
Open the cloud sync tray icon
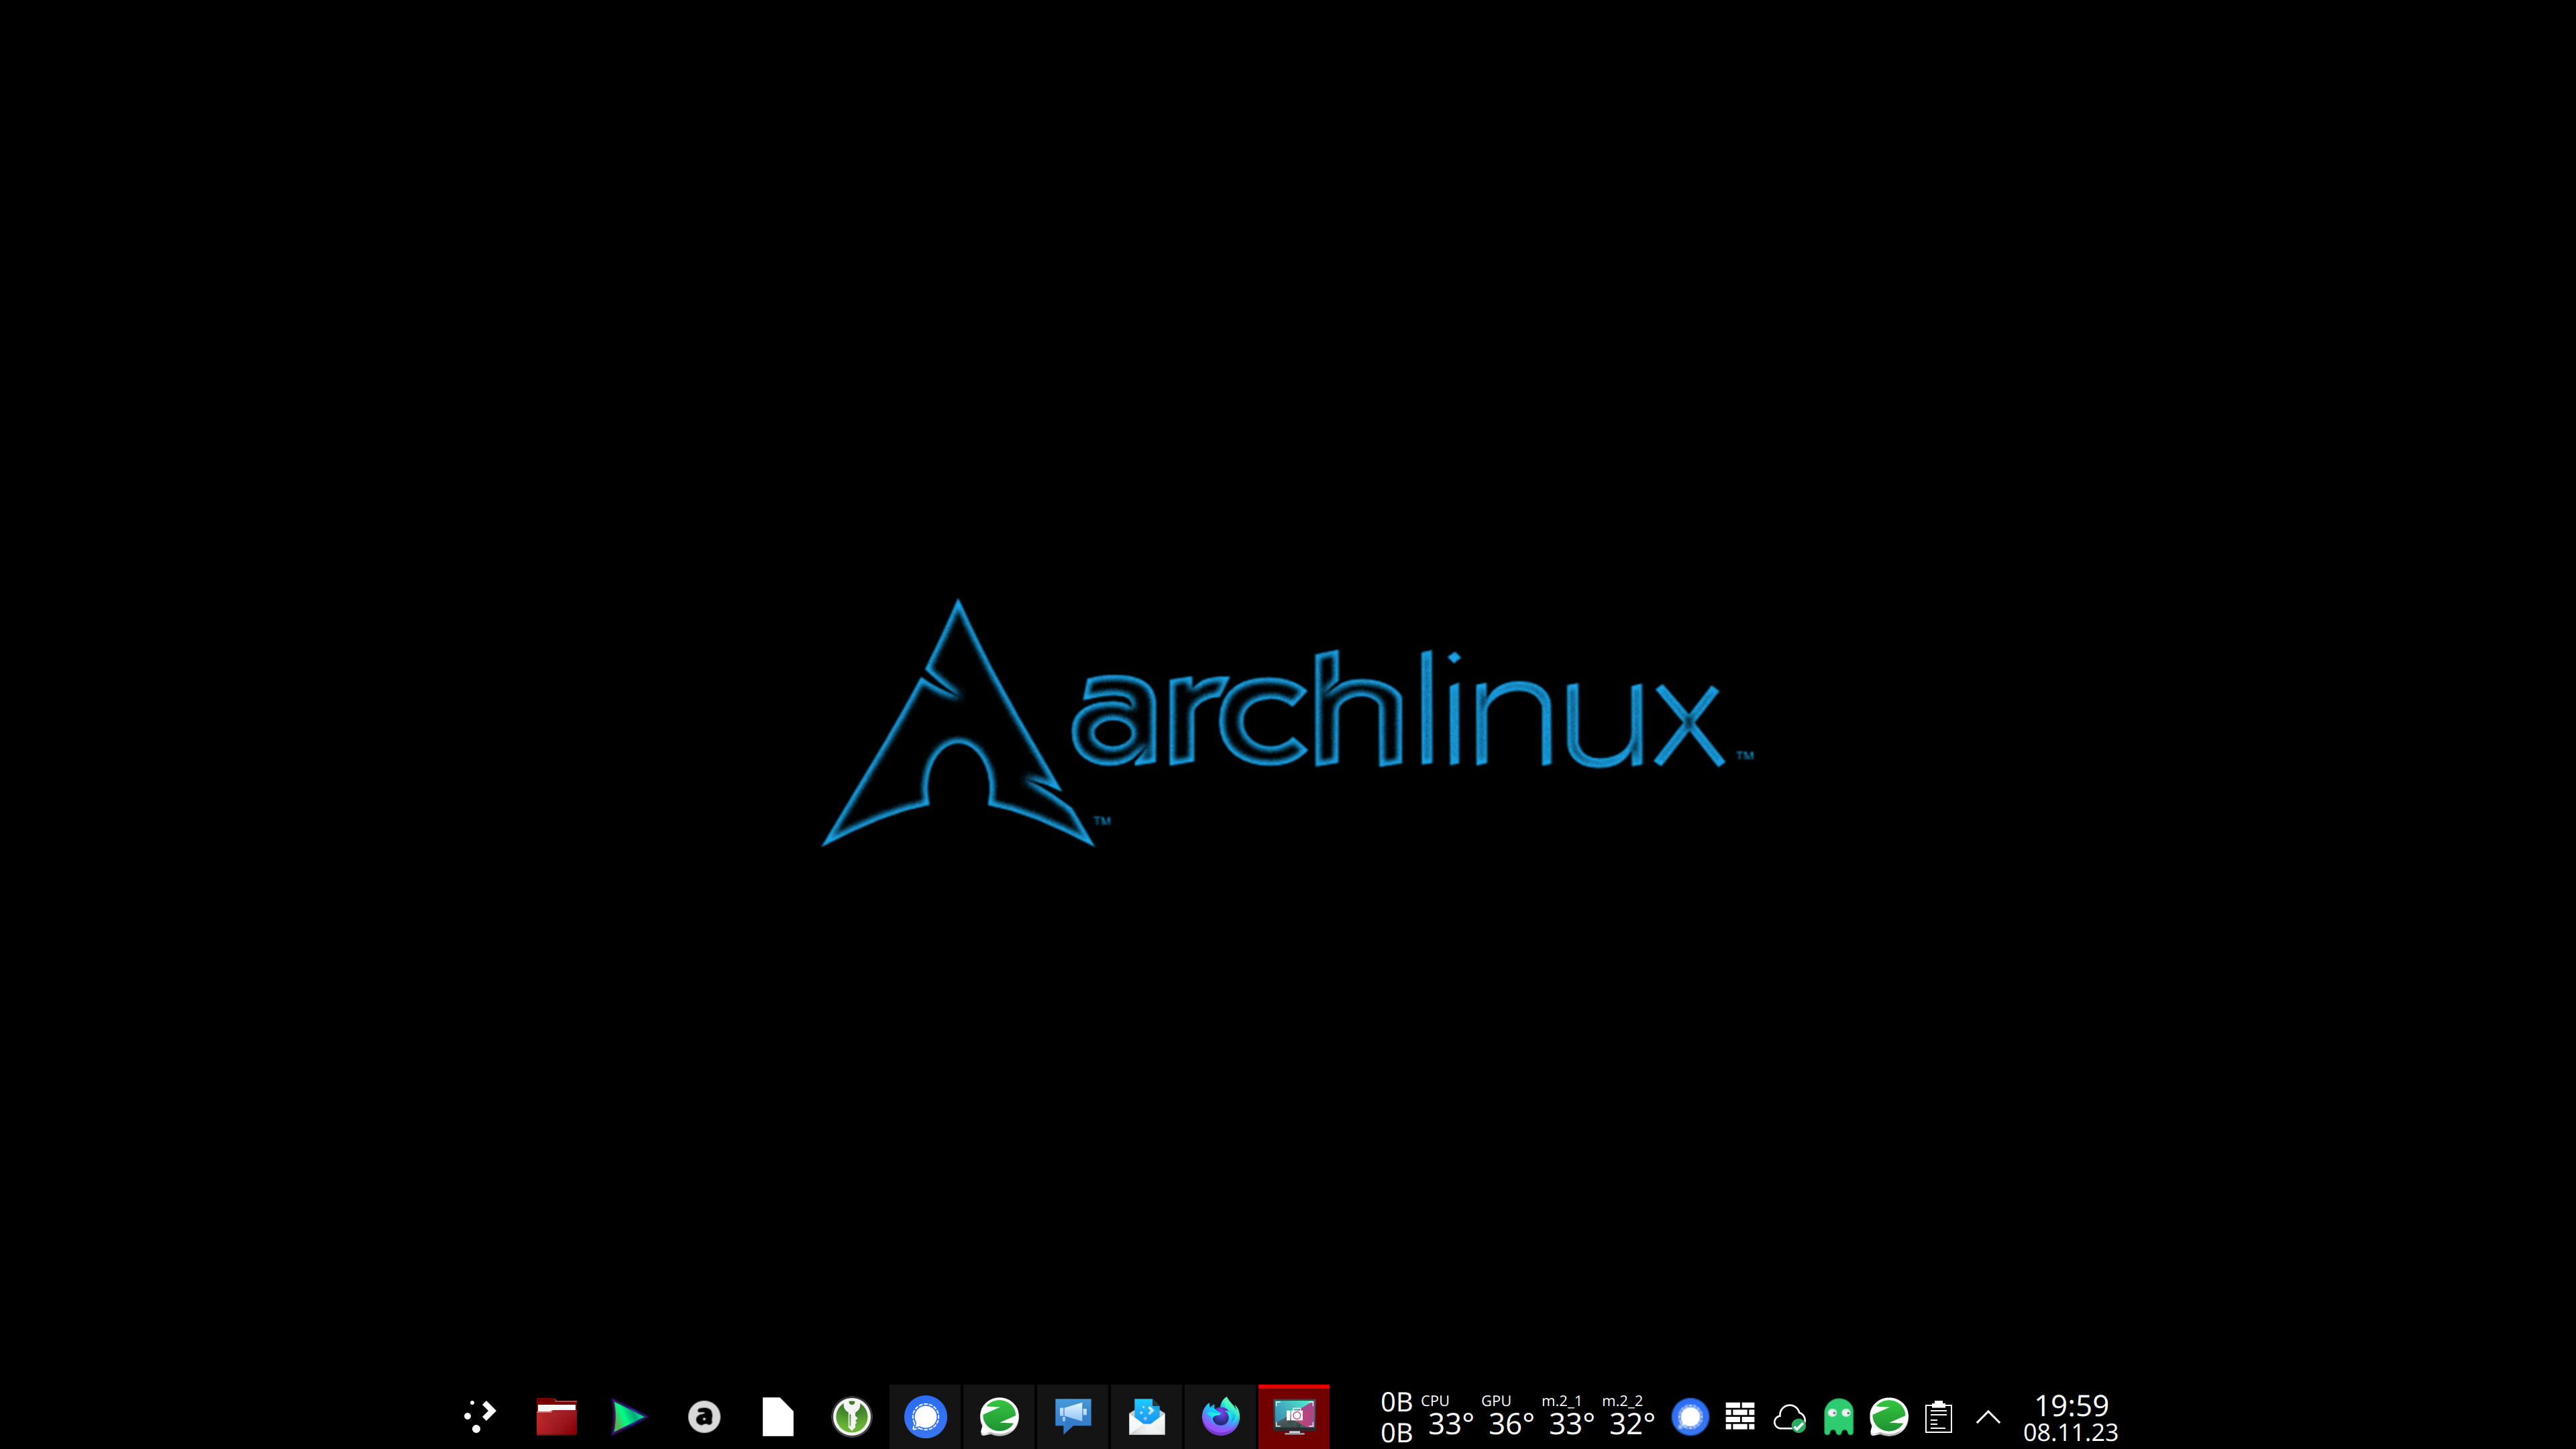(x=1789, y=1416)
